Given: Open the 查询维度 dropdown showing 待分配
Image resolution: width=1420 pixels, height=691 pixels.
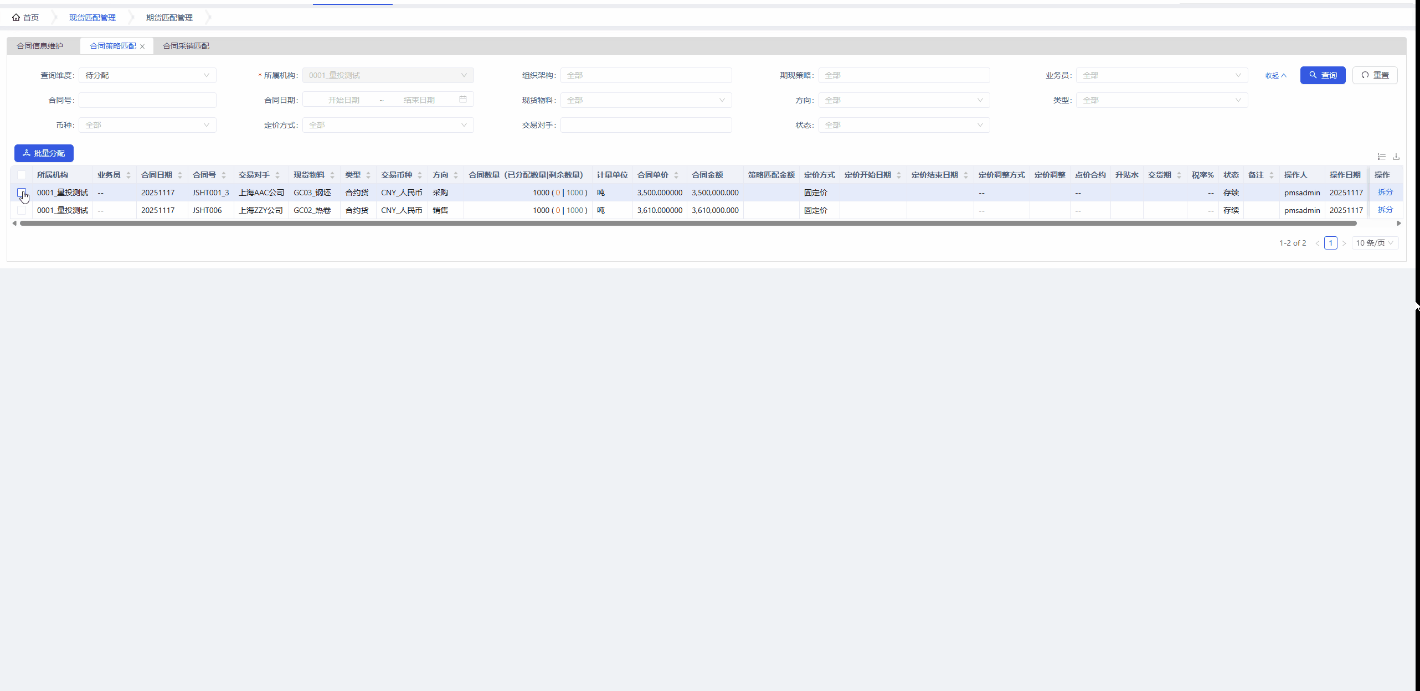Looking at the screenshot, I should (x=147, y=75).
